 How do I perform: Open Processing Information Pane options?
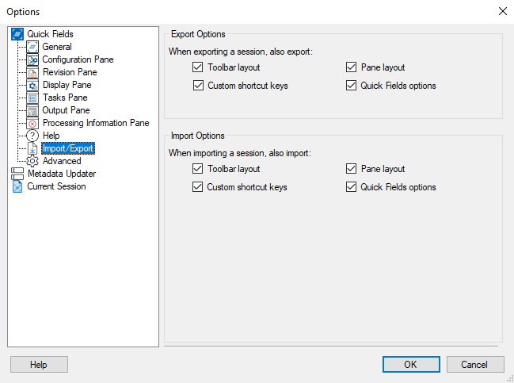(x=96, y=123)
